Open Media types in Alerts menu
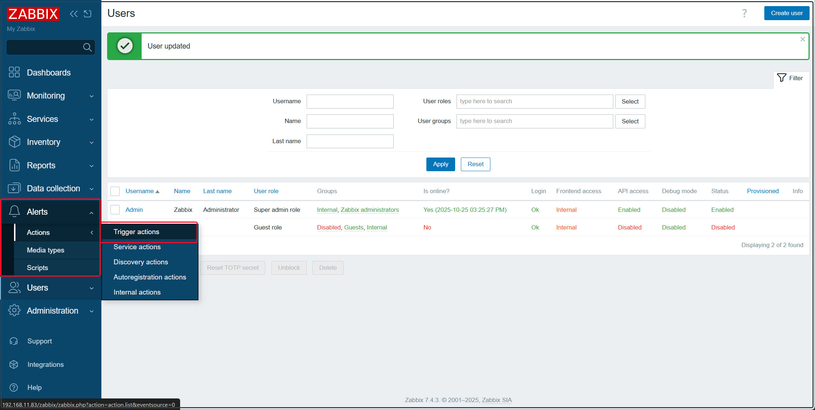 [46, 250]
